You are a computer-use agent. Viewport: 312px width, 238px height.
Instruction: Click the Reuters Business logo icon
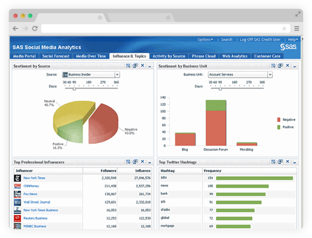pyautogui.click(x=18, y=218)
